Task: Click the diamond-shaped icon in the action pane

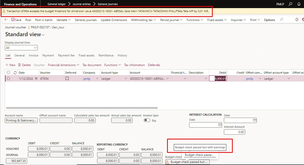Action: click(x=297, y=19)
